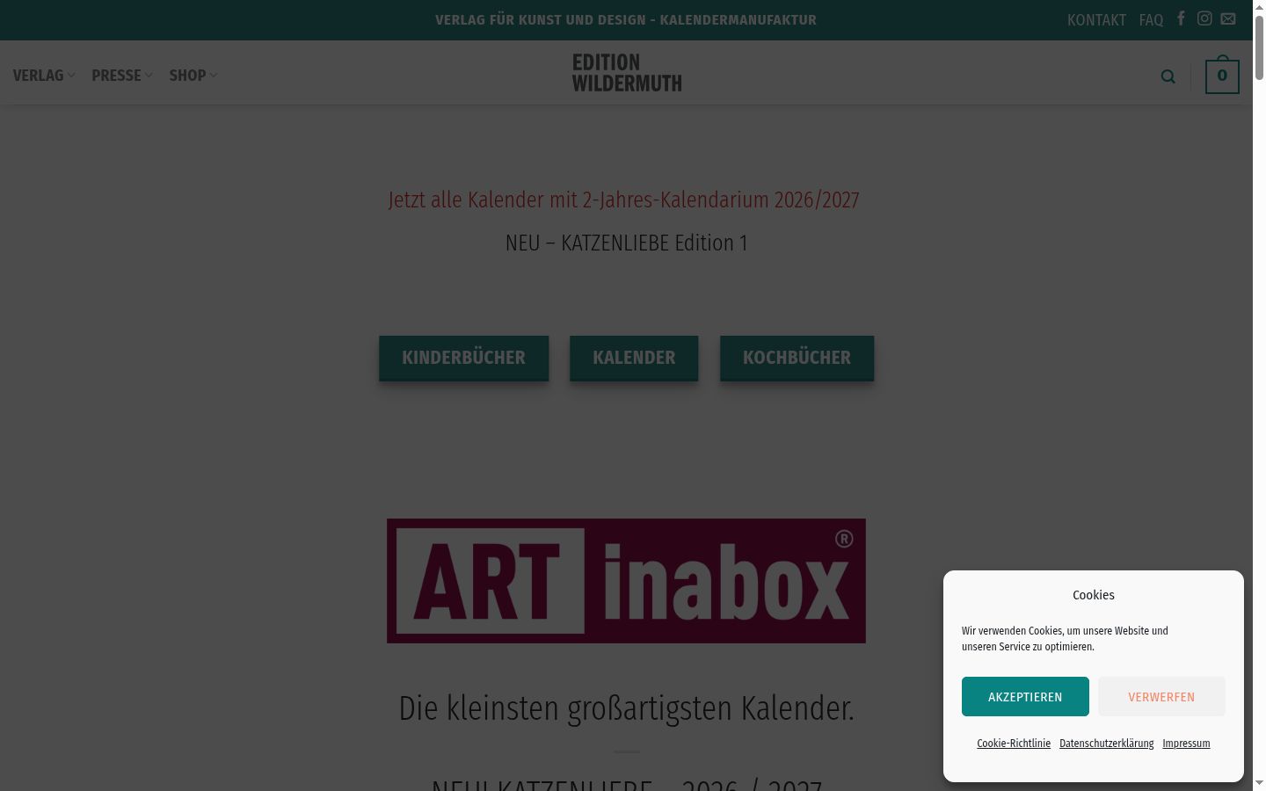Click the 2-Jahres-Kalendarium 2026/2027 headline
The height and width of the screenshot is (791, 1266).
click(624, 200)
